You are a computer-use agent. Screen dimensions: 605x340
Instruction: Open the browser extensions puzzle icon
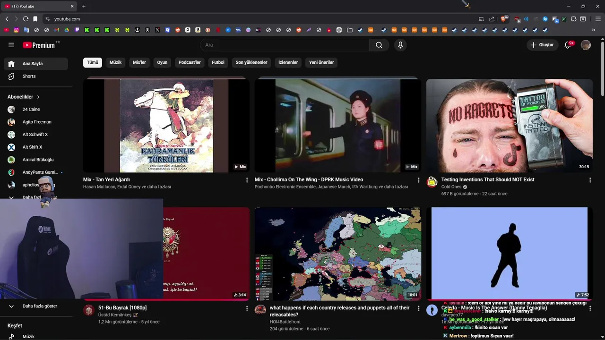pos(573,19)
